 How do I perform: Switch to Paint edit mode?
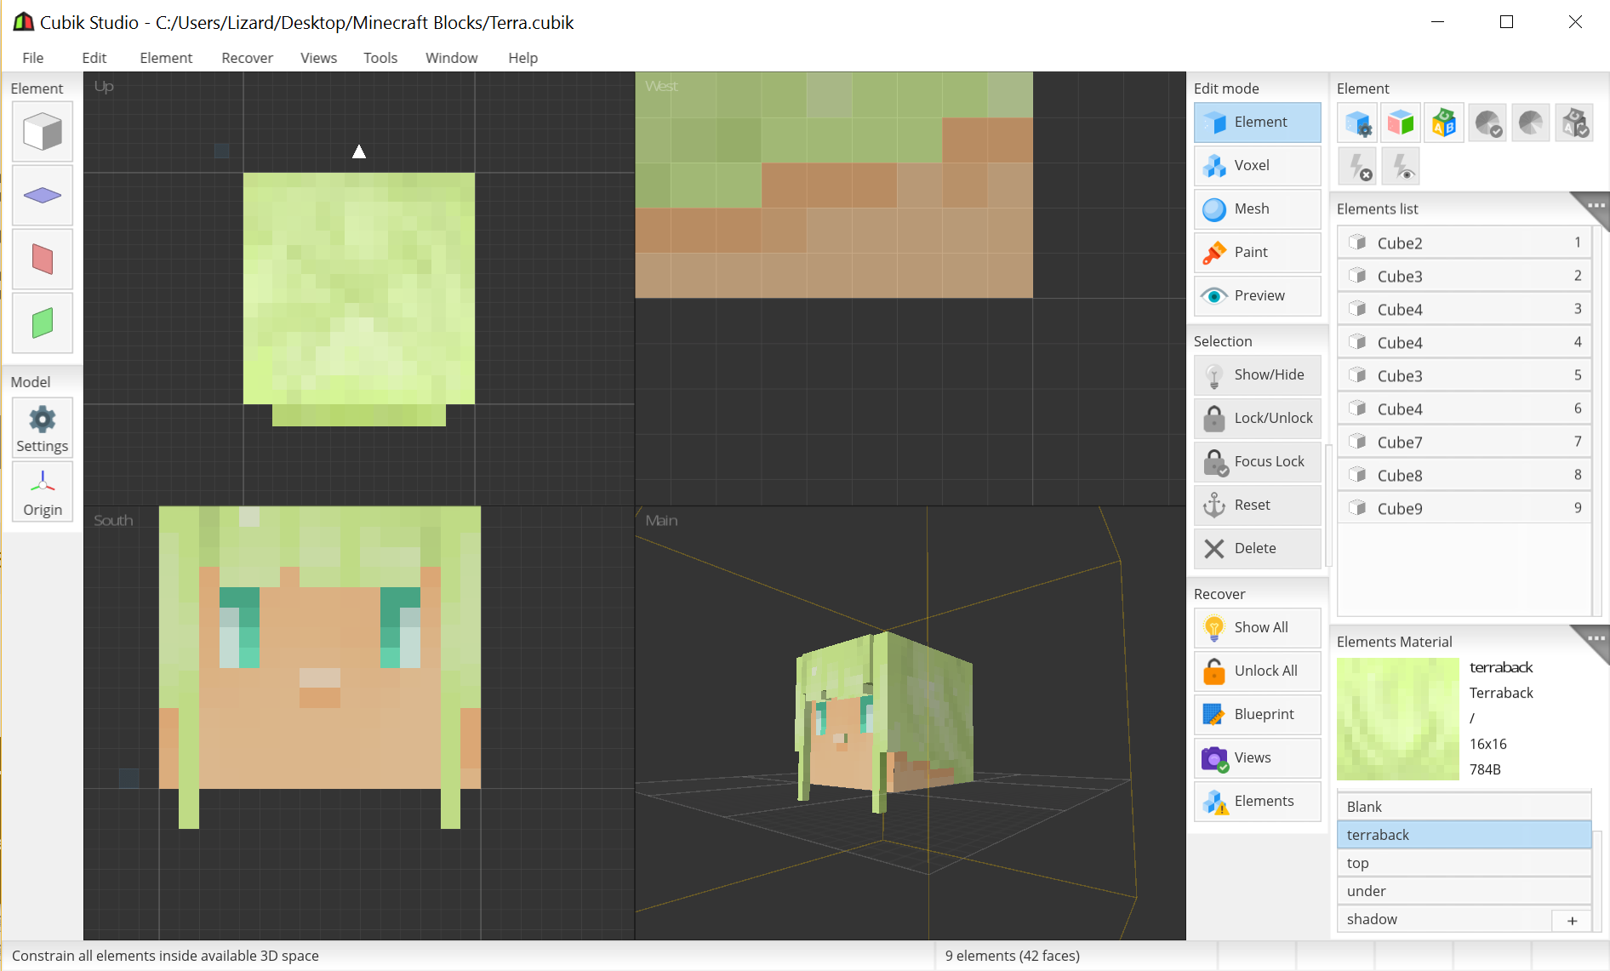tap(1258, 253)
